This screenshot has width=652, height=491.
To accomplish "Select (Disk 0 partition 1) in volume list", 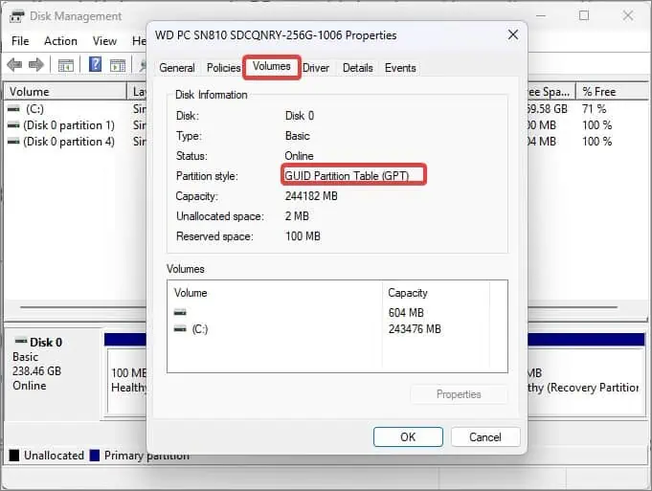I will tap(69, 125).
